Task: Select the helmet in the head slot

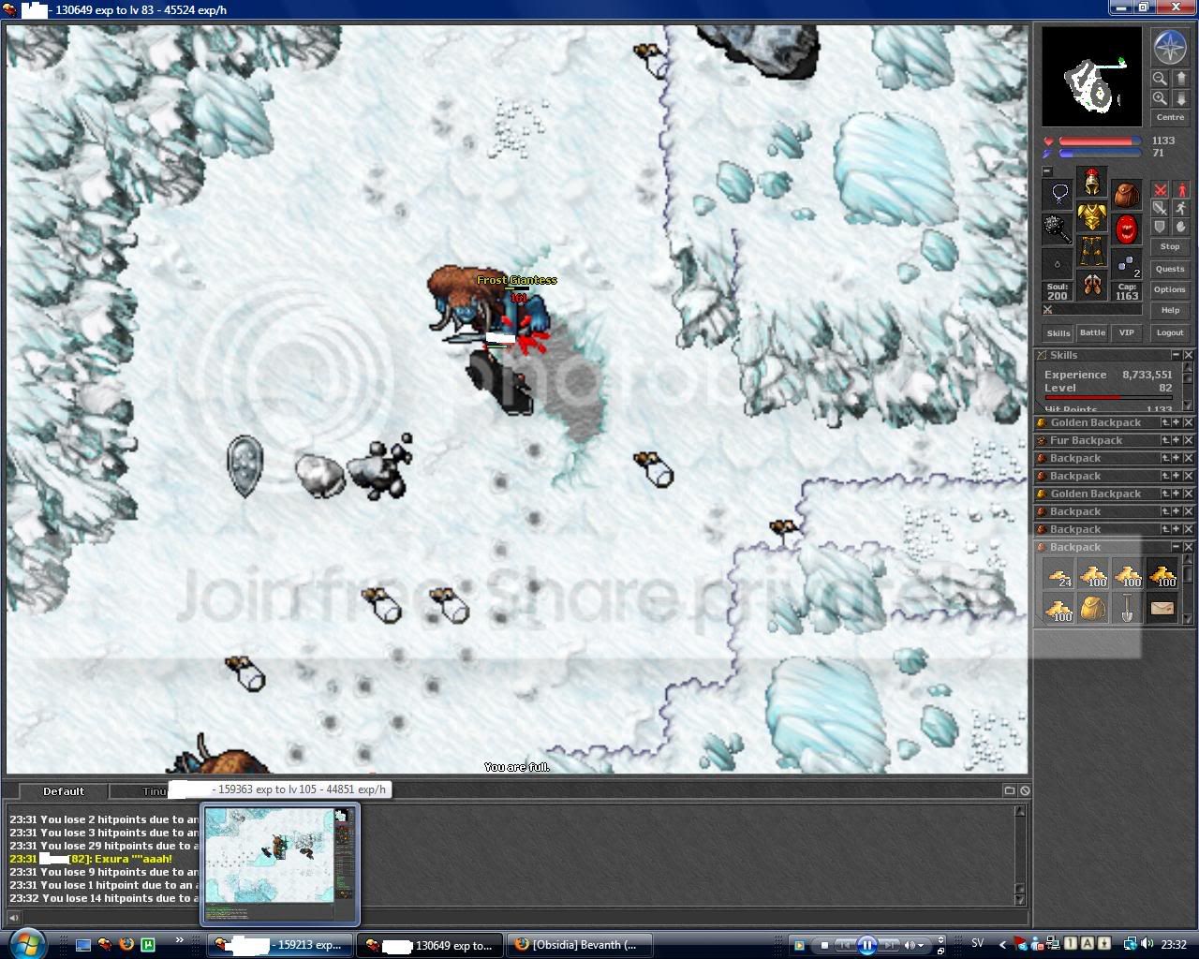Action: click(x=1091, y=180)
